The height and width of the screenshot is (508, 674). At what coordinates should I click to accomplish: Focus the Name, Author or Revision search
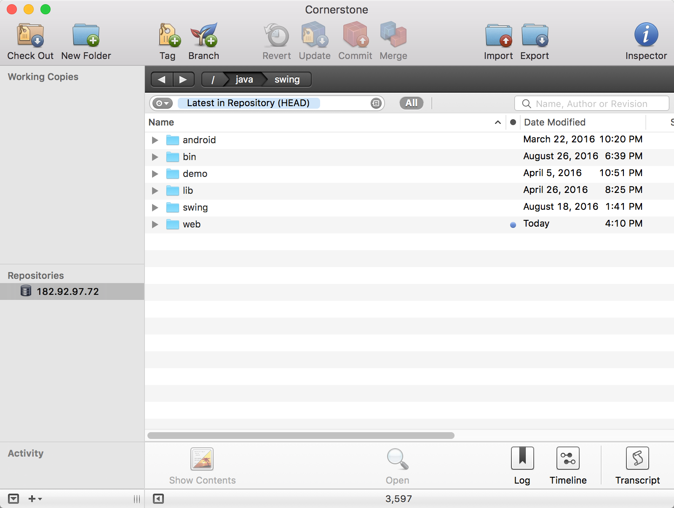pos(591,104)
